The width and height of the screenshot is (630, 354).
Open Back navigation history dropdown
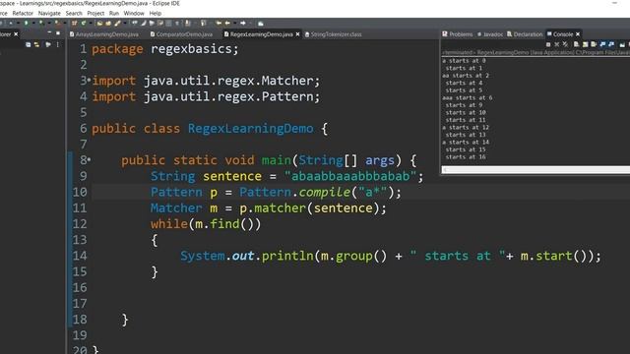235,24
